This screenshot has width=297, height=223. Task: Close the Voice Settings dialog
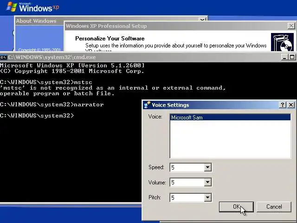(x=291, y=105)
